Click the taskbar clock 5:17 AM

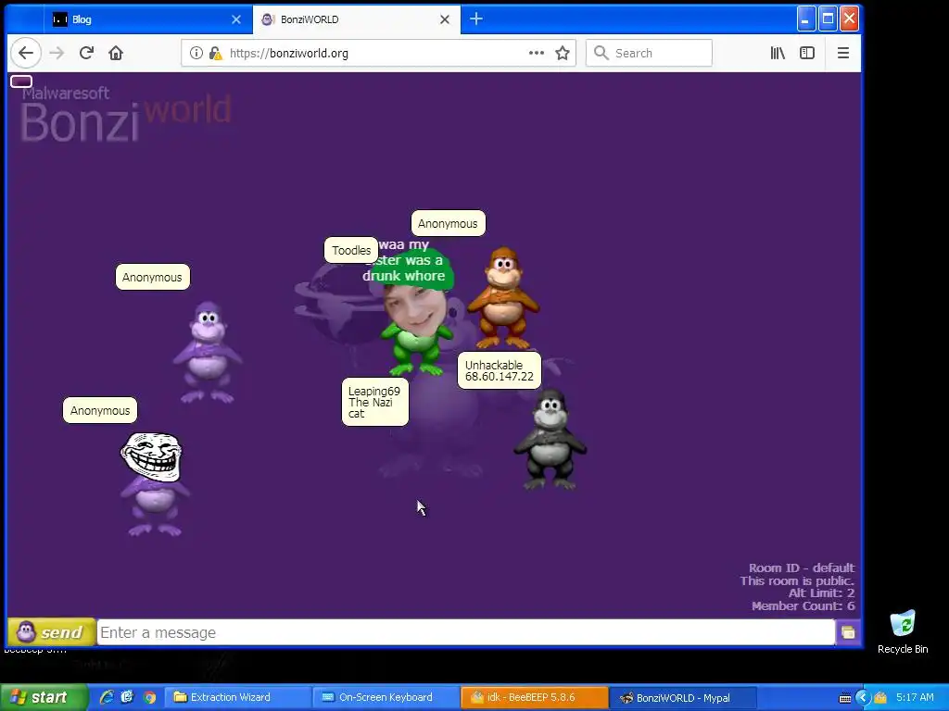point(915,697)
